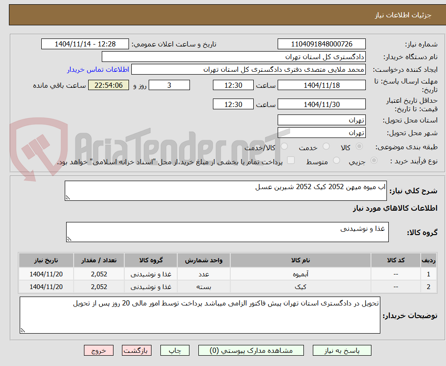Click the گروه کالا column header in table
The width and height of the screenshot is (446, 366).
(x=151, y=260)
